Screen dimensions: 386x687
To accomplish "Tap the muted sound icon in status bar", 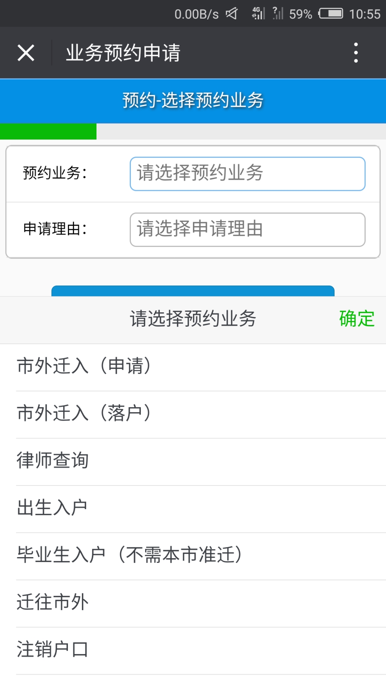I will pyautogui.click(x=232, y=14).
